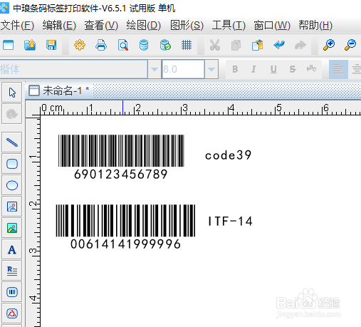The height and width of the screenshot is (327, 361).
Task: Open the 工具(T) menu
Action: click(229, 26)
